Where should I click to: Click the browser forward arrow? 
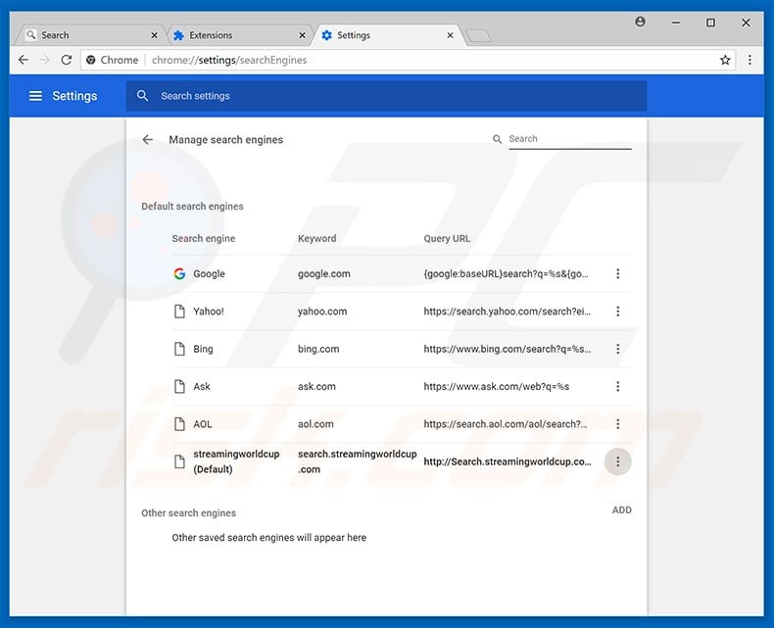coord(45,60)
